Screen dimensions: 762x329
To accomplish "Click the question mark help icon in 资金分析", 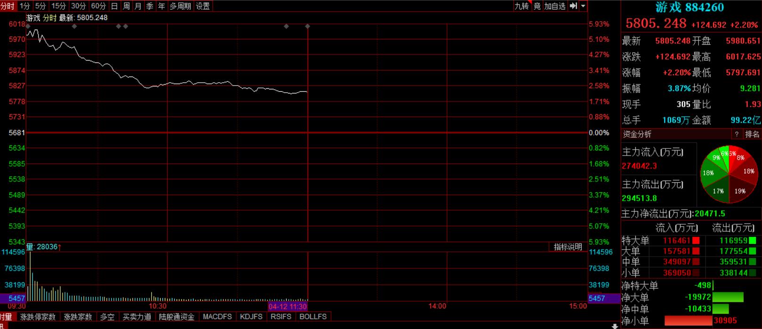I will click(x=737, y=134).
